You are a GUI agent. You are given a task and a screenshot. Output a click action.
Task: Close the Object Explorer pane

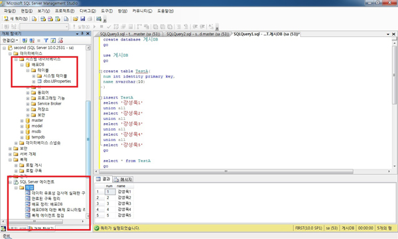click(x=88, y=34)
